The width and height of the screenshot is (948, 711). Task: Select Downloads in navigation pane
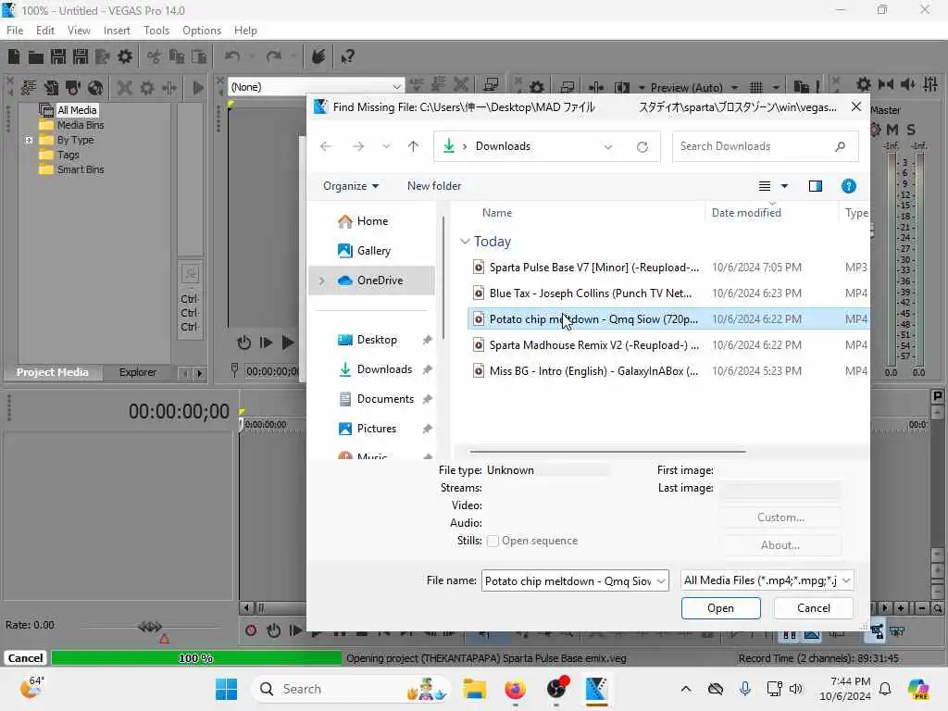tap(384, 369)
